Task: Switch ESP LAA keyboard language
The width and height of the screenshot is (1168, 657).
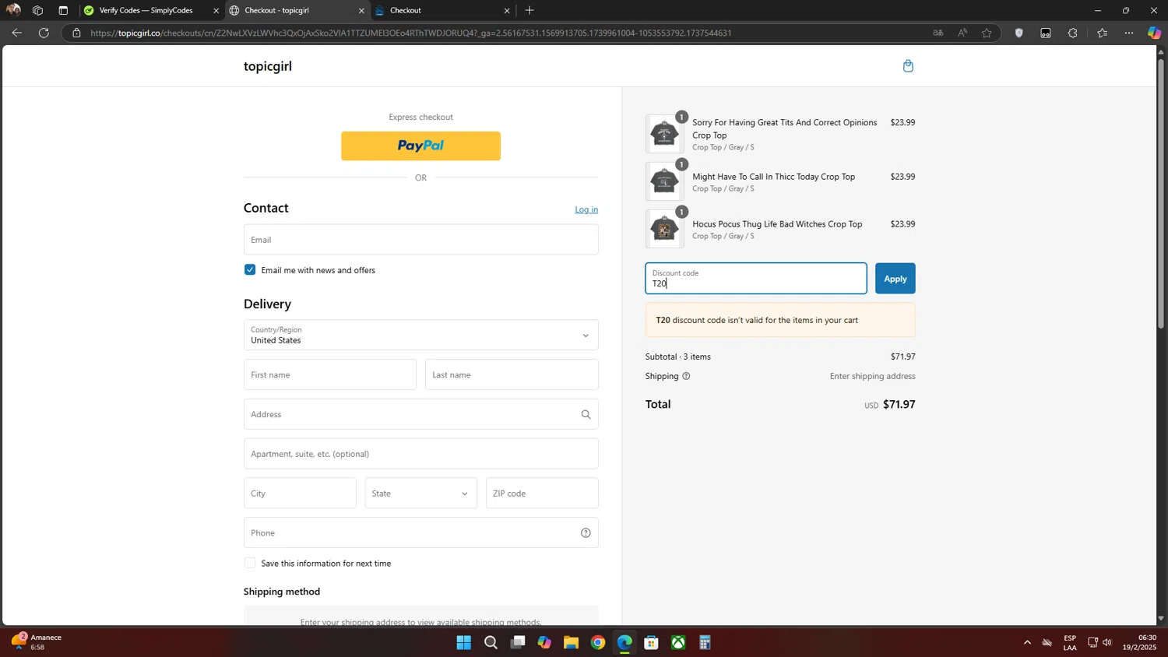Action: (x=1071, y=643)
